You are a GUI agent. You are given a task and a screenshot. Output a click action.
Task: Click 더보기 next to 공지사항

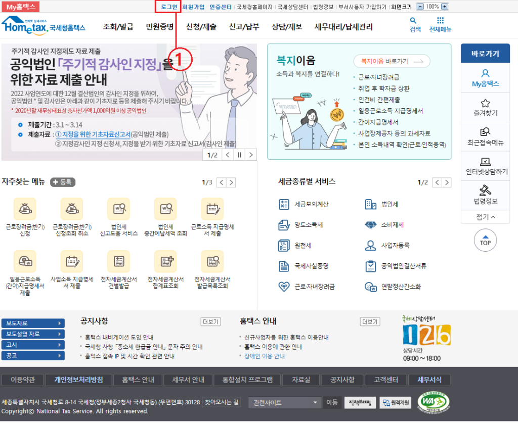(x=211, y=322)
